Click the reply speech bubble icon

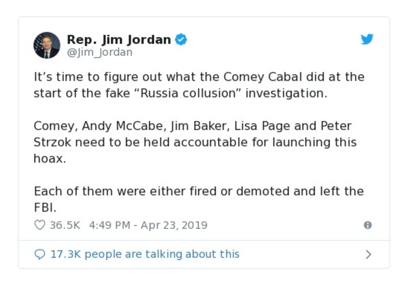pos(39,254)
